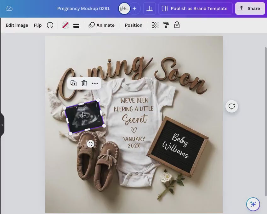This screenshot has height=214, width=267.
Task: Open more options three dots menu
Action: coord(95,83)
